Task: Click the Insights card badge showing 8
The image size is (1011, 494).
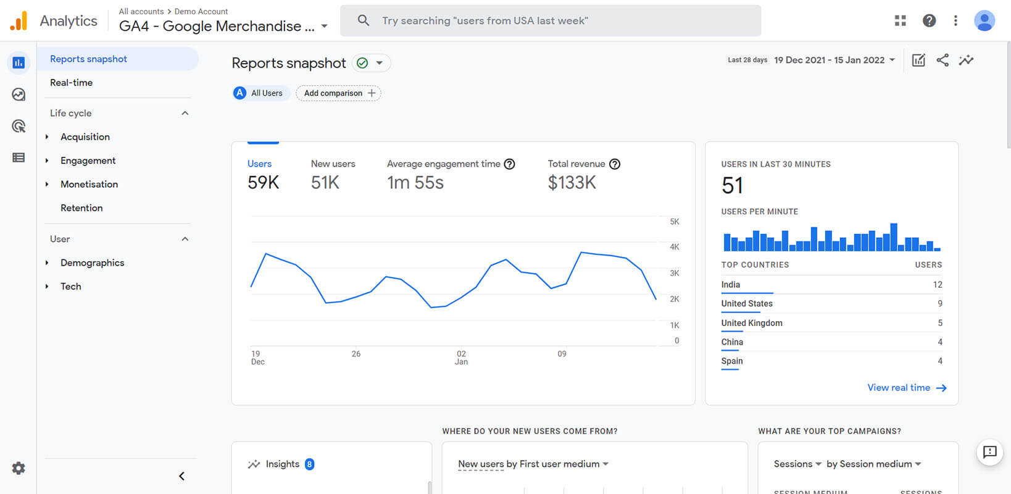Action: coord(309,464)
